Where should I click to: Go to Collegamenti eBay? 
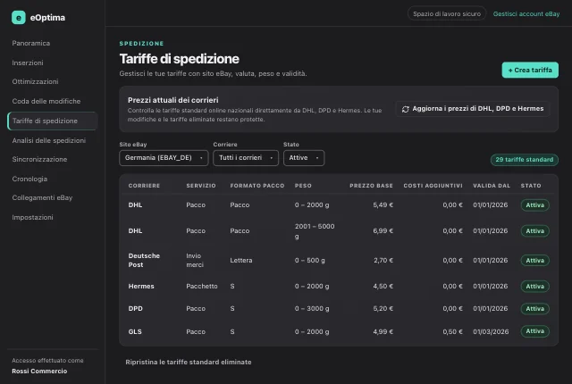point(42,197)
